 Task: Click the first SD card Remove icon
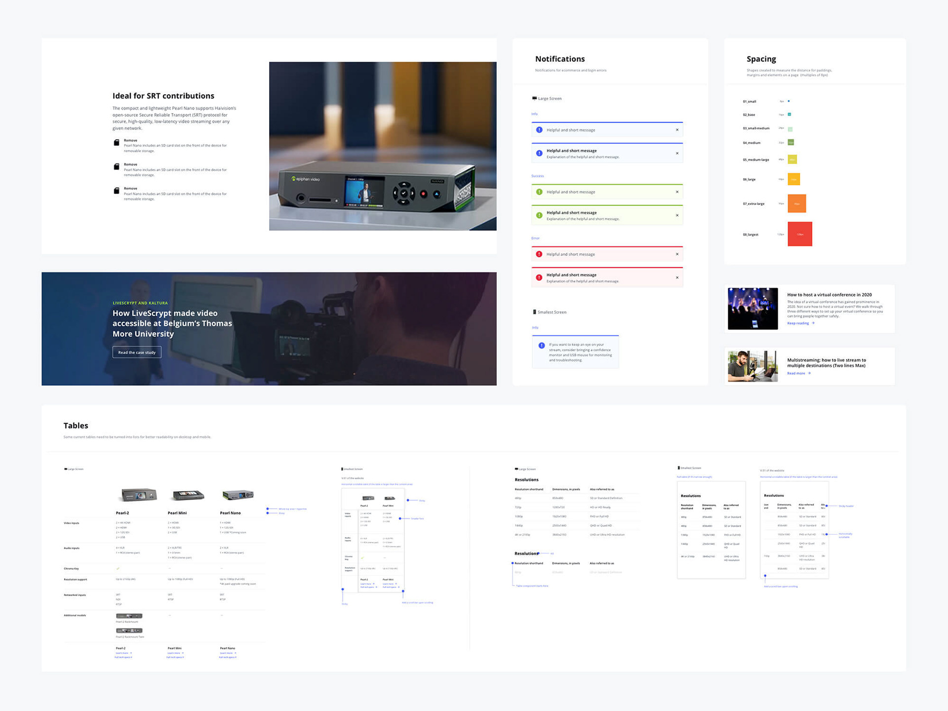click(117, 143)
